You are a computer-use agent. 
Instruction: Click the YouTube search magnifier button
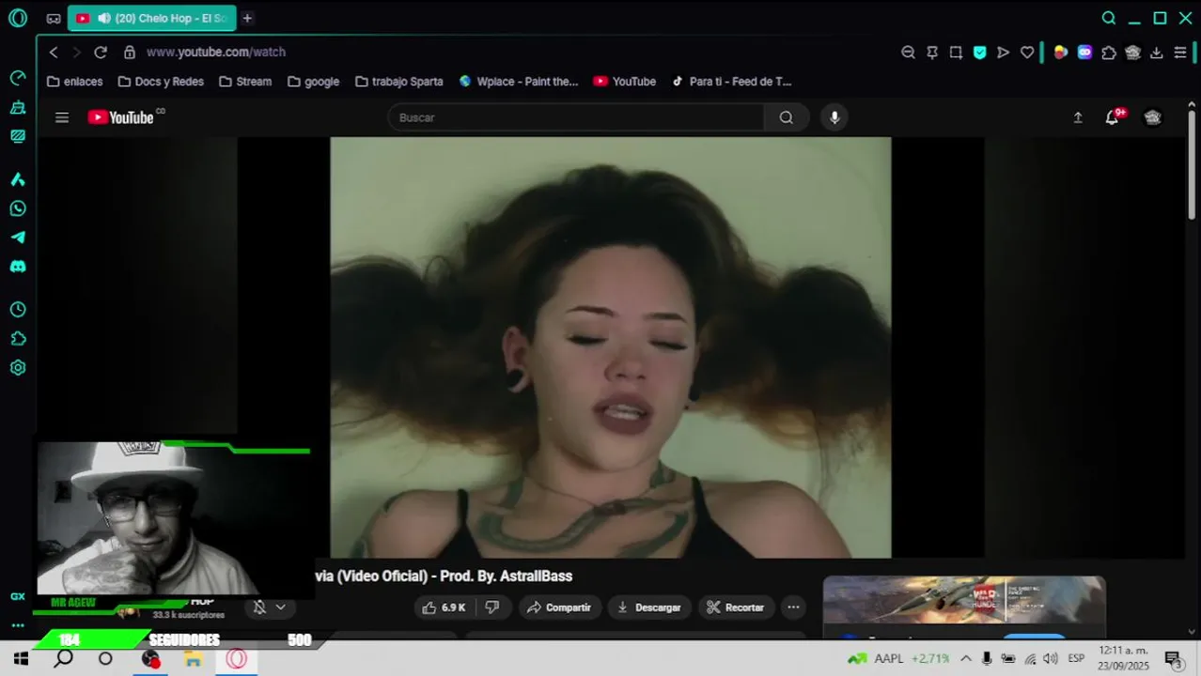click(x=787, y=117)
